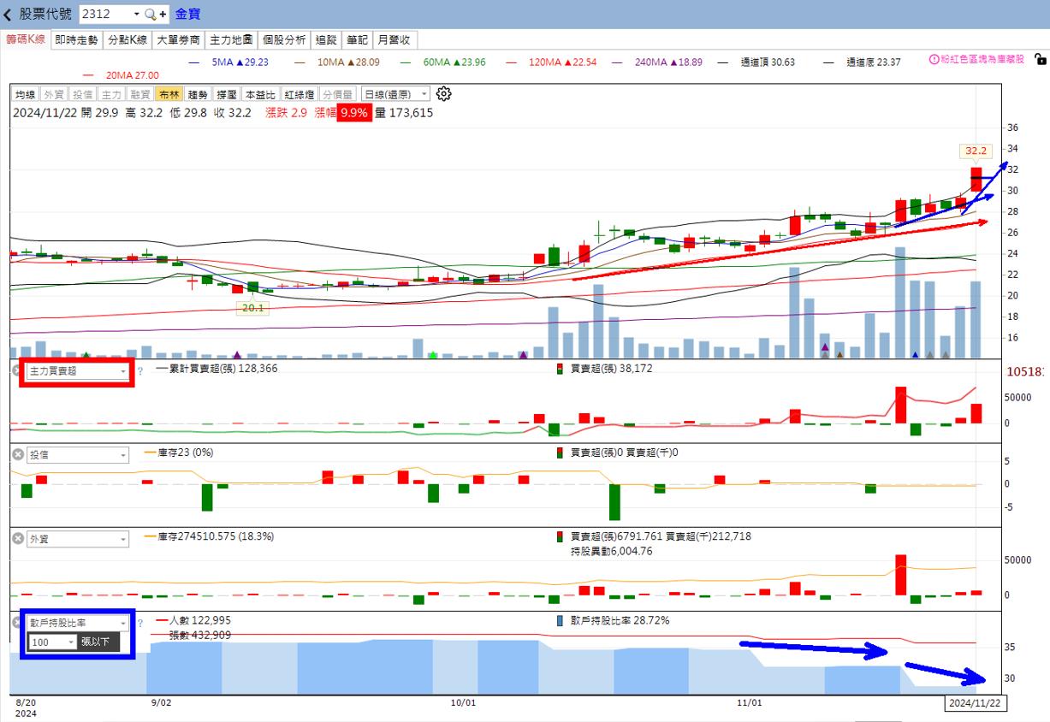This screenshot has width=1050, height=722.
Task: Open the 100 張以下 threshold dropdown
Action: pyautogui.click(x=71, y=642)
